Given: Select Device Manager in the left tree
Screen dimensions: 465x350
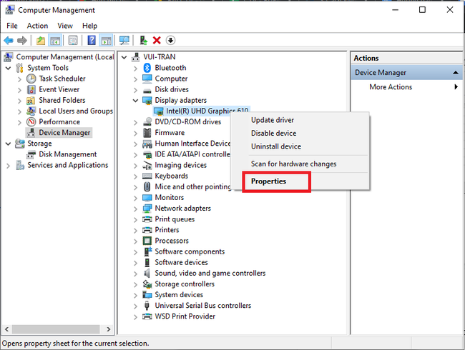Looking at the screenshot, I should [x=64, y=133].
